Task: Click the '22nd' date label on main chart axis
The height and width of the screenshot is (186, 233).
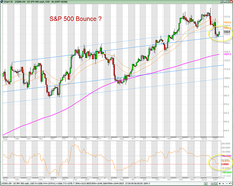Action: point(204,139)
